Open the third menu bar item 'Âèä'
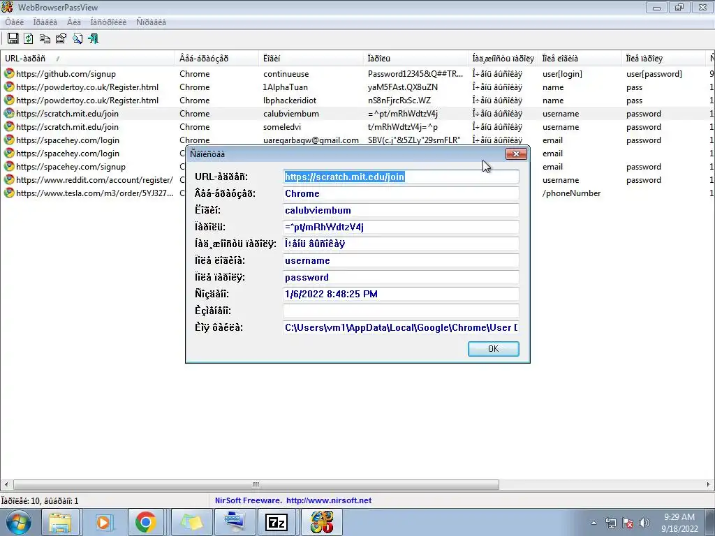The image size is (715, 536). [x=74, y=22]
